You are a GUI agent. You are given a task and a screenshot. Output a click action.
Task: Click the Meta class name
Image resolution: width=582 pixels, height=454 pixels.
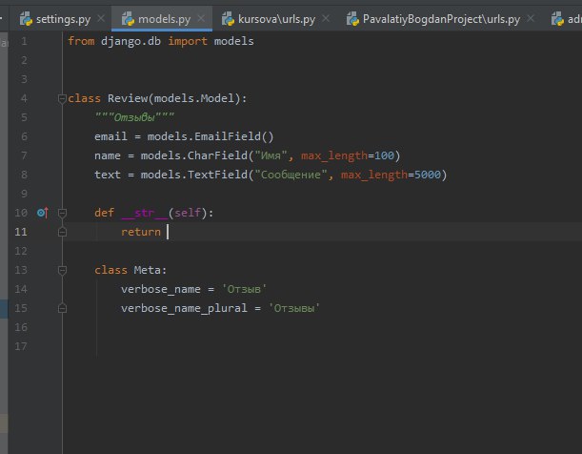click(148, 270)
